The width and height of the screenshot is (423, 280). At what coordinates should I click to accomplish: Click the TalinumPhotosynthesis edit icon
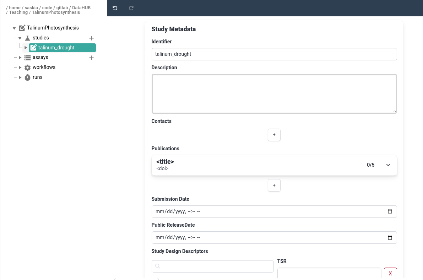click(x=22, y=28)
